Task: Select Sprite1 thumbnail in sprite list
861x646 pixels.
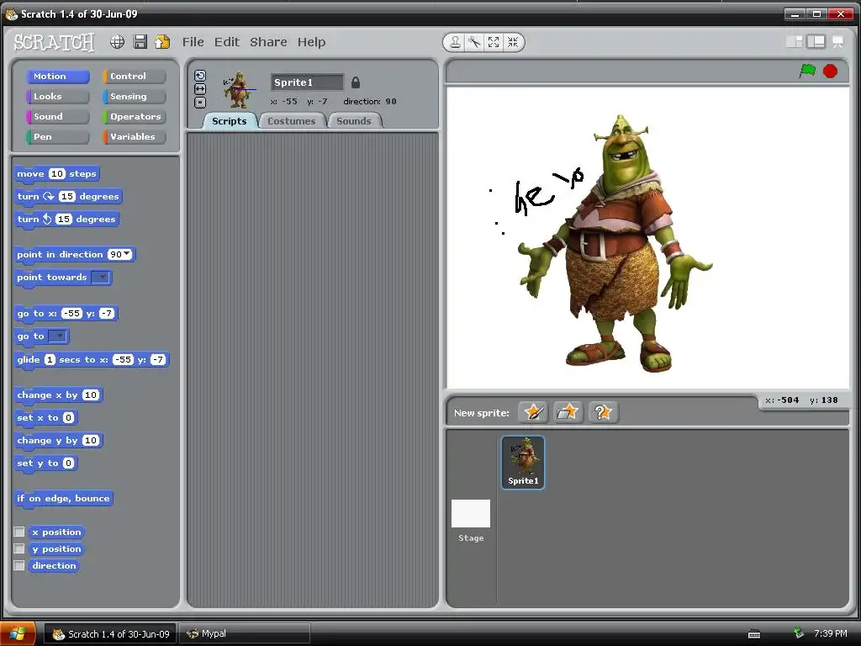Action: pos(523,462)
